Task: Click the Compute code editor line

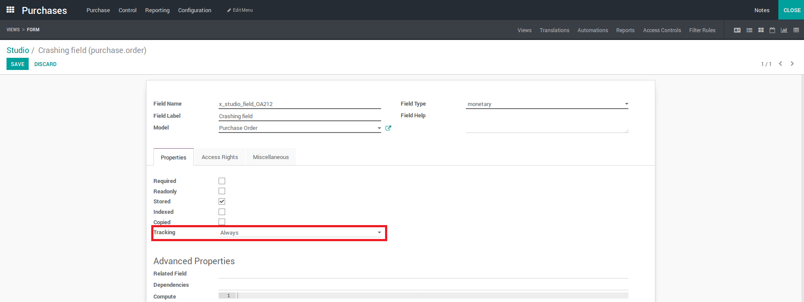Action: (423, 295)
